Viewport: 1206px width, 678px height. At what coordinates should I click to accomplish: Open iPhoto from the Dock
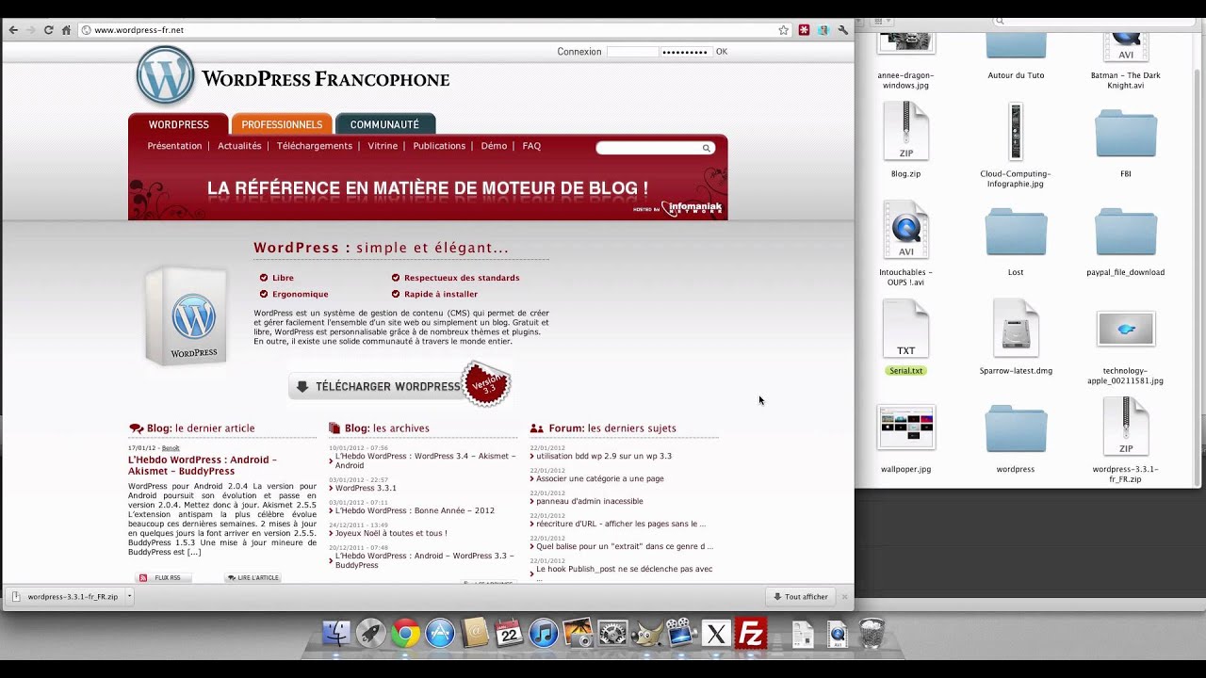[578, 633]
